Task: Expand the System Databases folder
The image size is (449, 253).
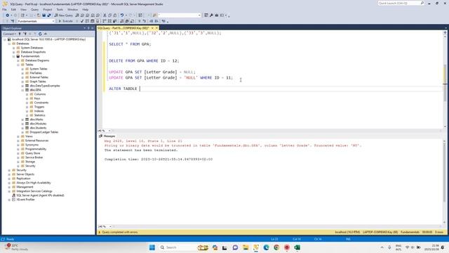Action: (x=14, y=48)
